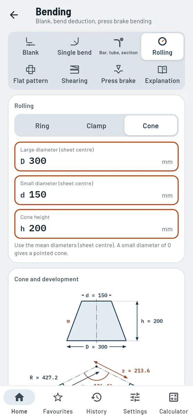Switch rolling type to Clamp
Image resolution: width=193 pixels, height=418 pixels.
point(96,126)
